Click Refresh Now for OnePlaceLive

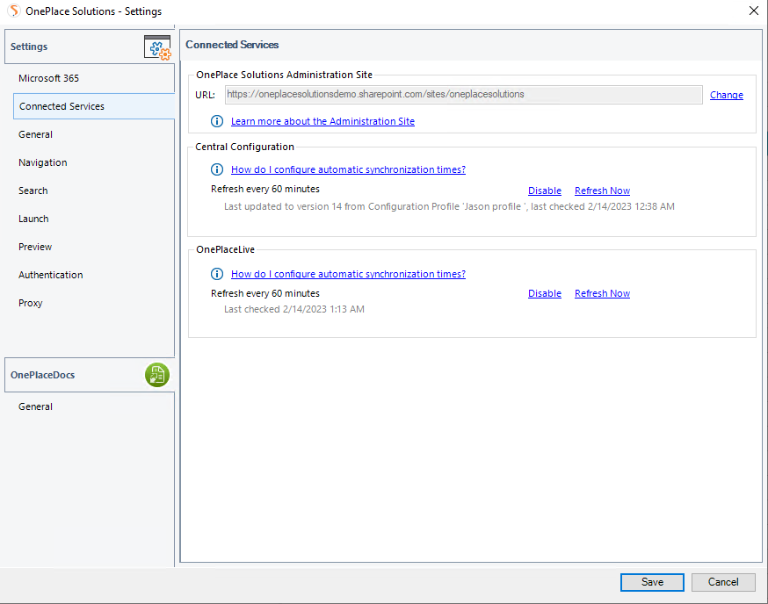click(x=602, y=293)
